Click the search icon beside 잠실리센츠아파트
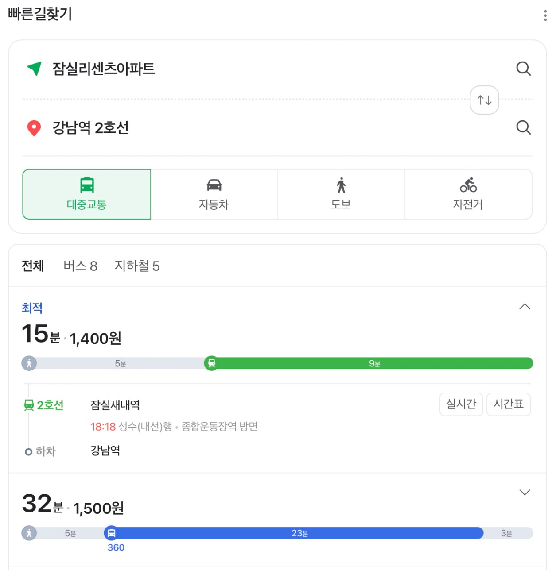556x570 pixels. [523, 69]
